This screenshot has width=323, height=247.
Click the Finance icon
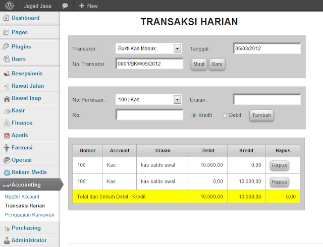click(x=7, y=123)
